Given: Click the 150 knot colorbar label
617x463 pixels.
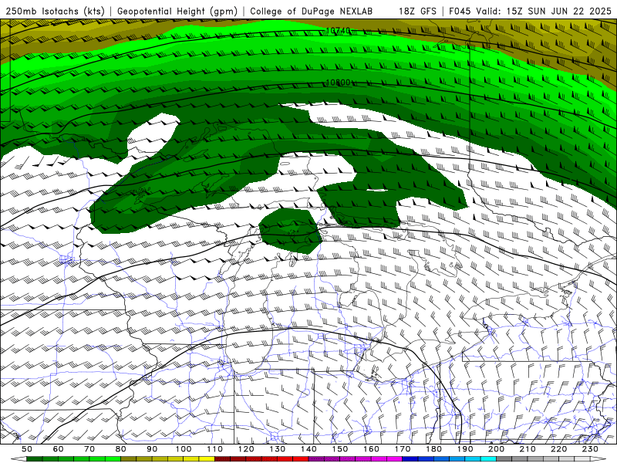Looking at the screenshot, I should coord(340,449).
